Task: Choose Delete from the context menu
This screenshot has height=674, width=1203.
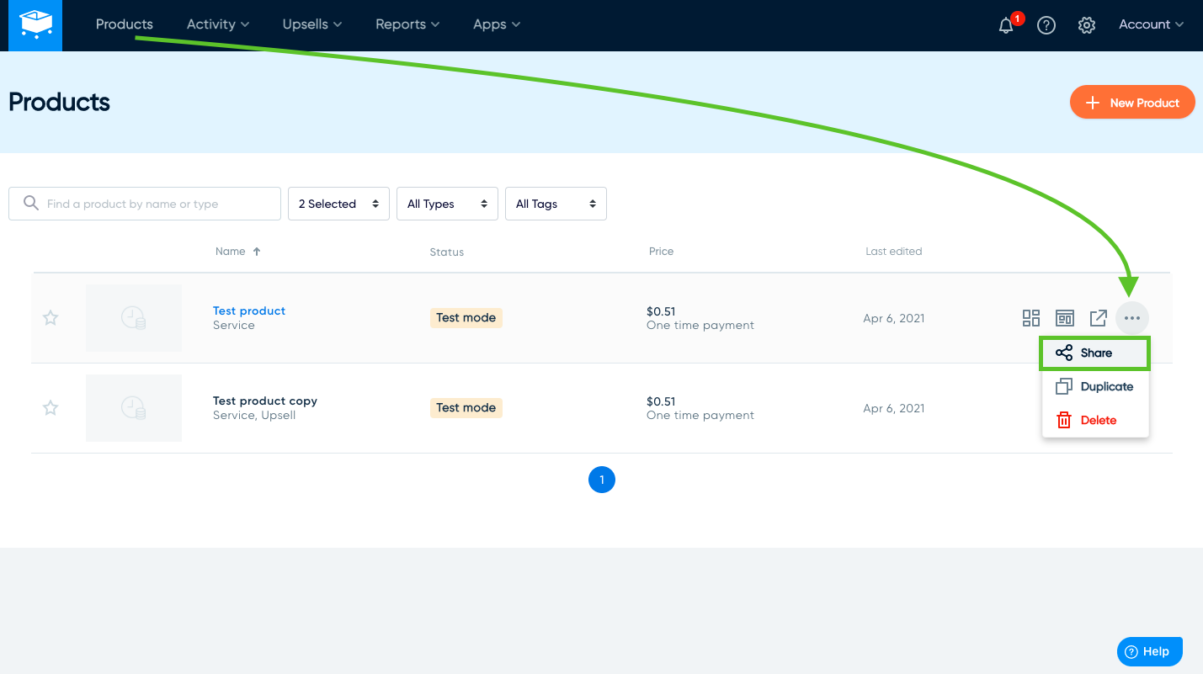Action: tap(1095, 421)
